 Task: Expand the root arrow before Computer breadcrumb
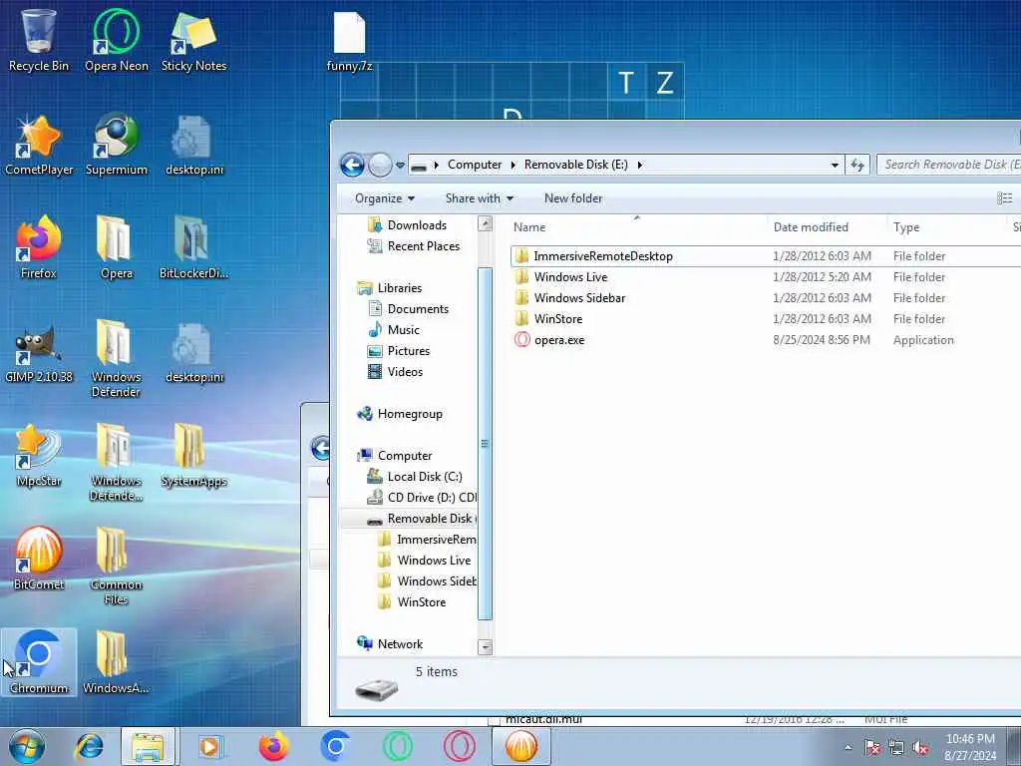click(x=437, y=165)
